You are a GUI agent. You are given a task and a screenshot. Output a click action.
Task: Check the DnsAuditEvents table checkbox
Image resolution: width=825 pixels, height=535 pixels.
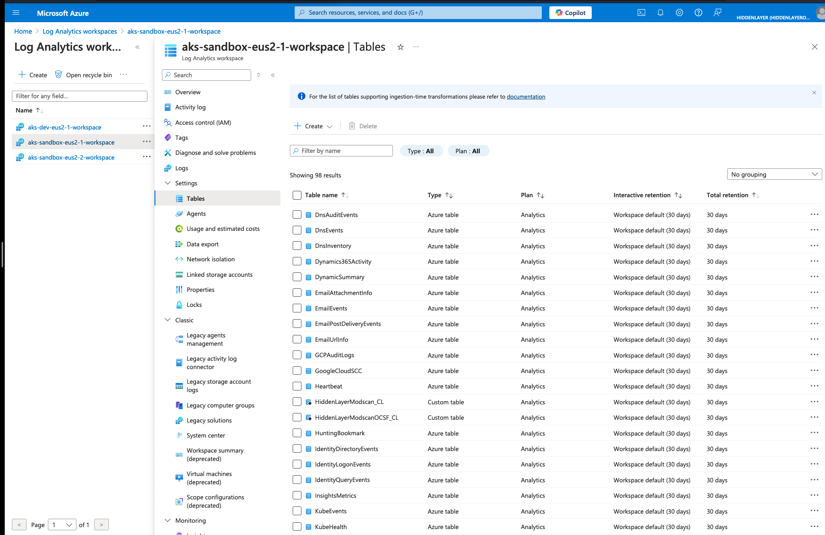coord(297,215)
